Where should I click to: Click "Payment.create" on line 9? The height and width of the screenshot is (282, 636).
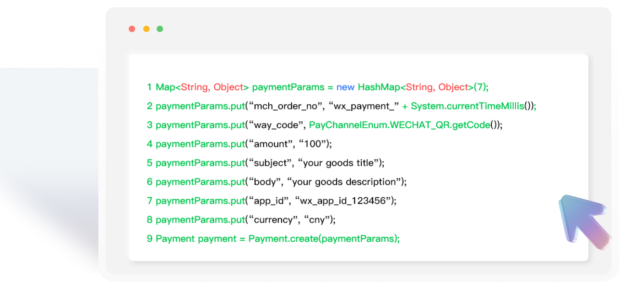277,239
